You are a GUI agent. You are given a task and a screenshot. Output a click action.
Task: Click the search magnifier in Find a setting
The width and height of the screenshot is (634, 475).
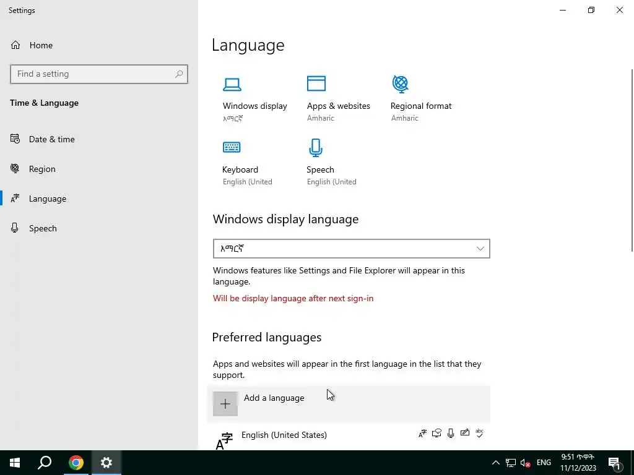click(x=179, y=74)
